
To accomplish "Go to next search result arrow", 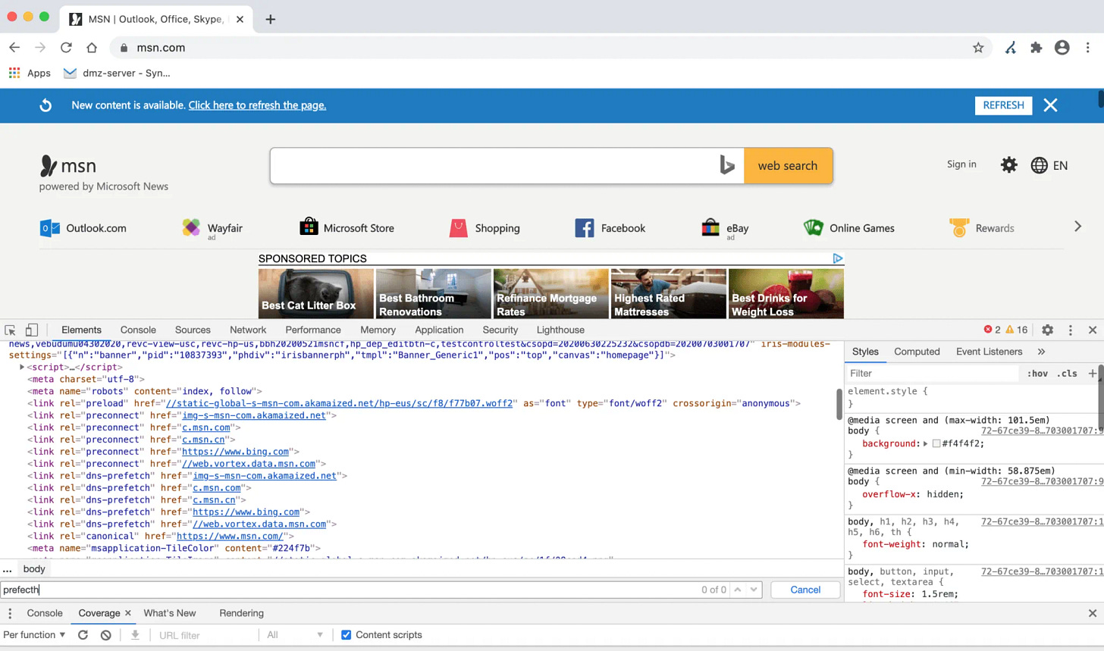I will click(x=754, y=590).
